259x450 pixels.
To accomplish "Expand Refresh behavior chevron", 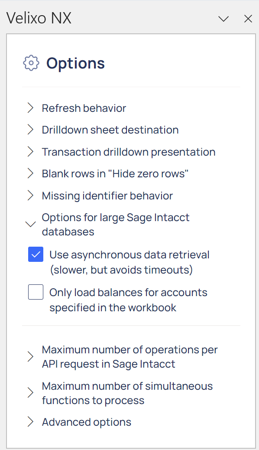I will [30, 108].
